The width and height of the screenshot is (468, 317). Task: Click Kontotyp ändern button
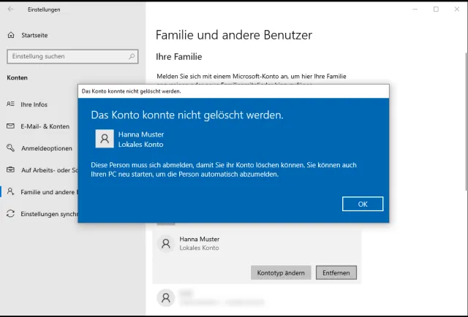(281, 272)
